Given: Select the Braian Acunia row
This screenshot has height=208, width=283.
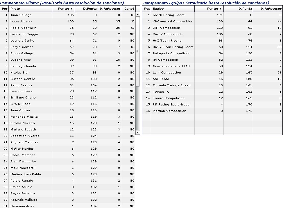Looking at the screenshot, I should pos(67,187).
